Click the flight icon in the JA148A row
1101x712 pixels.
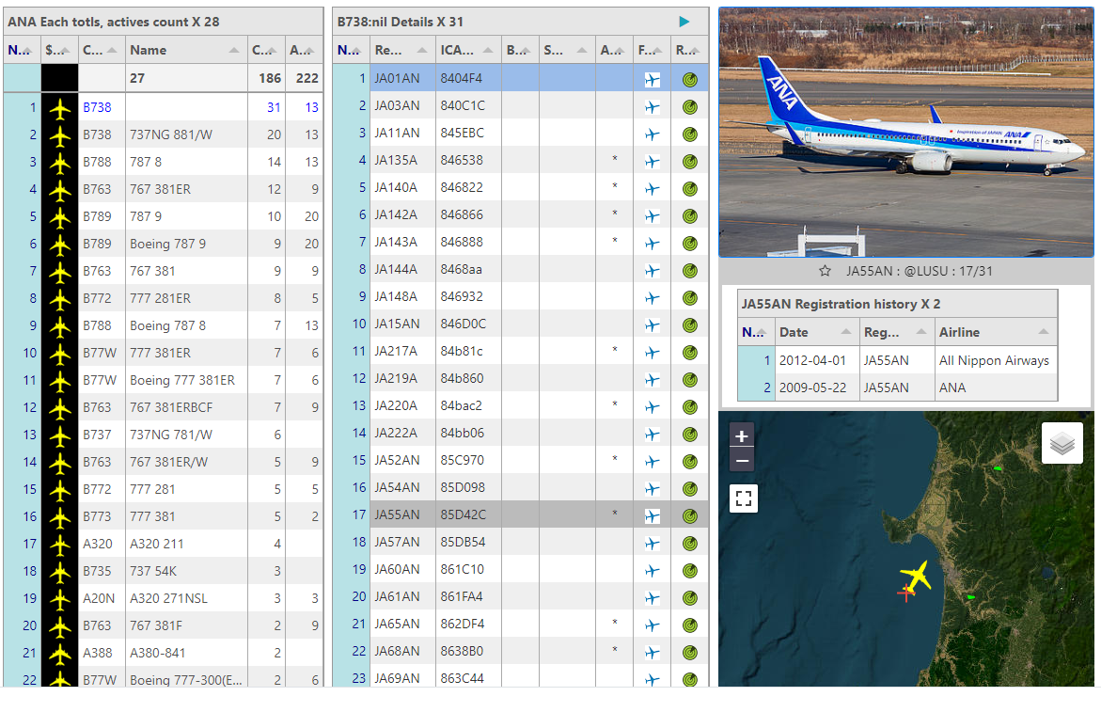click(x=653, y=298)
